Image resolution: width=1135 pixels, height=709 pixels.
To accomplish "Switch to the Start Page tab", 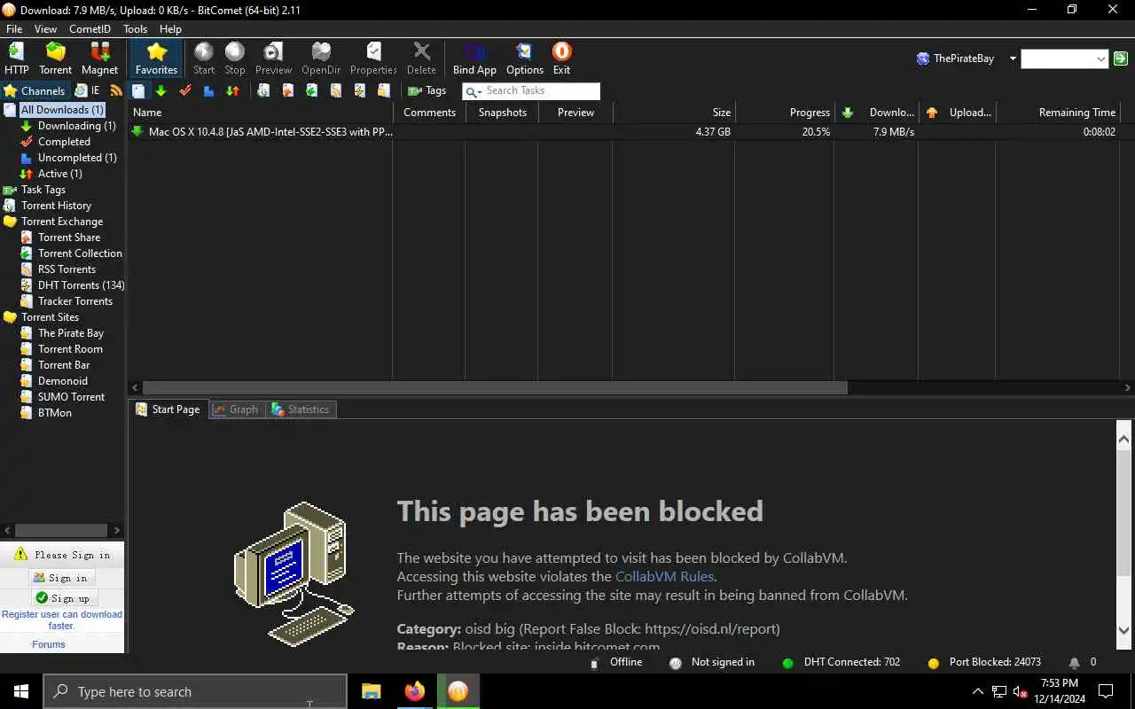I will pos(168,409).
